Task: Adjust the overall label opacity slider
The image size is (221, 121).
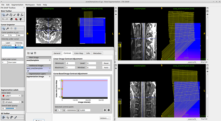Action: click(15, 108)
